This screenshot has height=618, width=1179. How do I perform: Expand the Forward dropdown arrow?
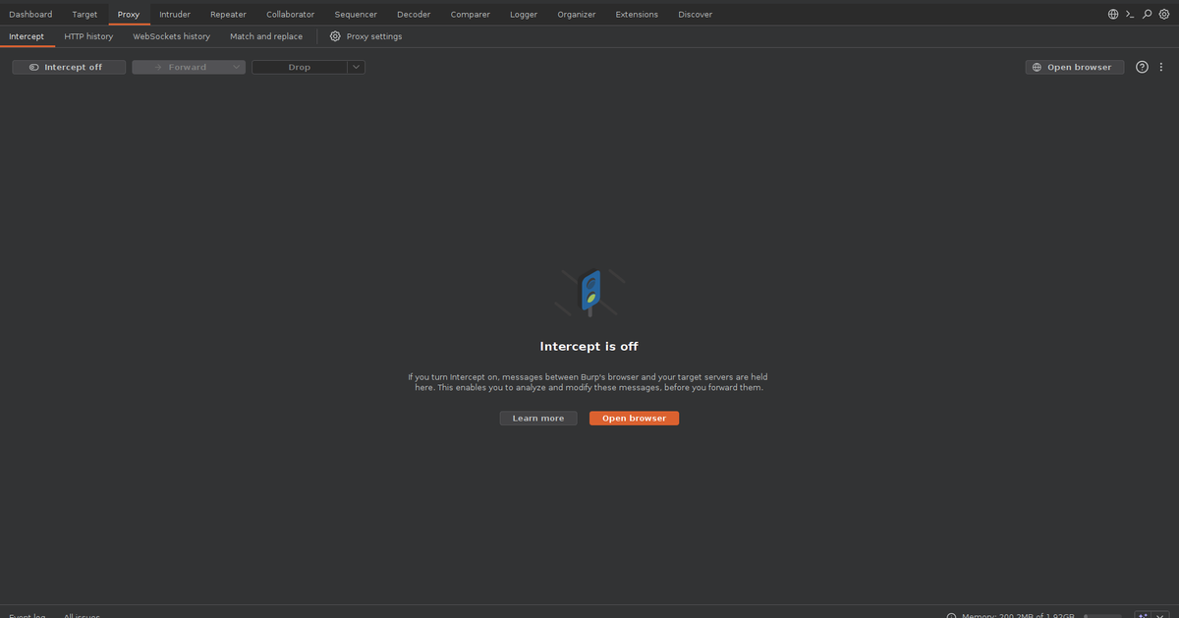[237, 67]
